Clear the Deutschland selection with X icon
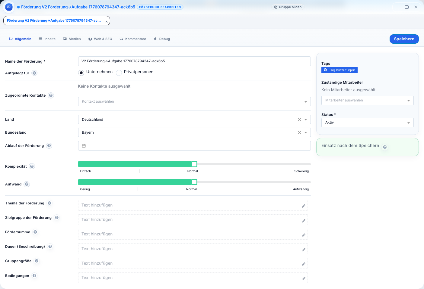Image resolution: width=424 pixels, height=289 pixels. (299, 120)
